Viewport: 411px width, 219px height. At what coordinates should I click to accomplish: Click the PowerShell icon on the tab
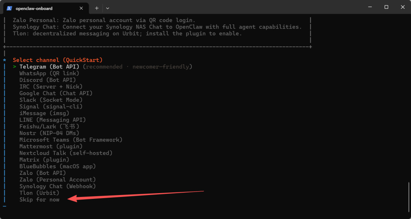(x=10, y=8)
